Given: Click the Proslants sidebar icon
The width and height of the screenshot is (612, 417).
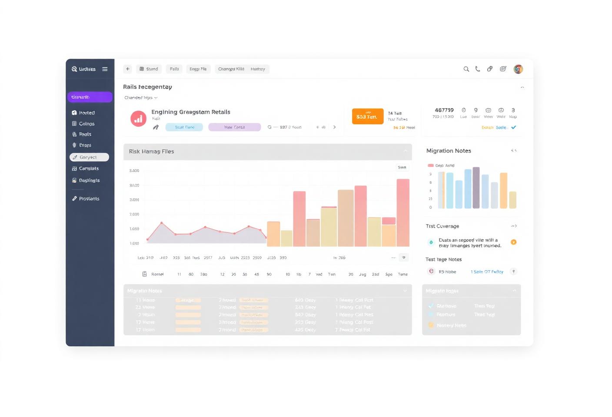Looking at the screenshot, I should (74, 199).
